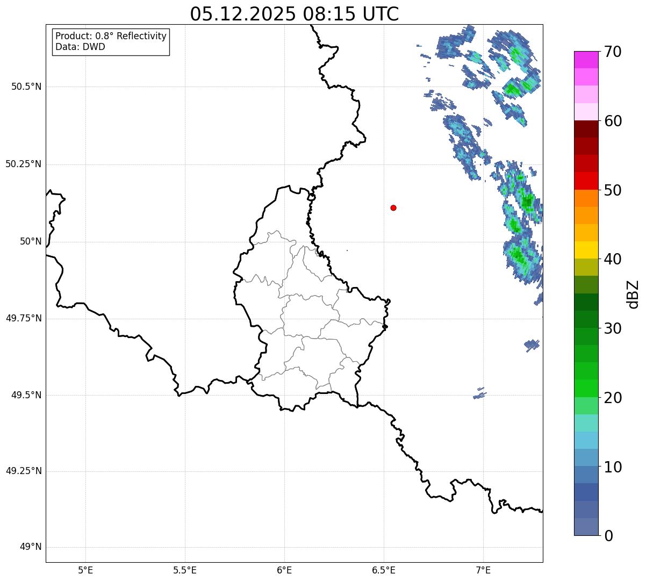Click the 49.25°N latitude tick label
The width and height of the screenshot is (646, 581).
click(24, 471)
